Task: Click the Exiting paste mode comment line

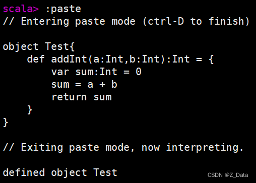Action: pyautogui.click(x=123, y=148)
